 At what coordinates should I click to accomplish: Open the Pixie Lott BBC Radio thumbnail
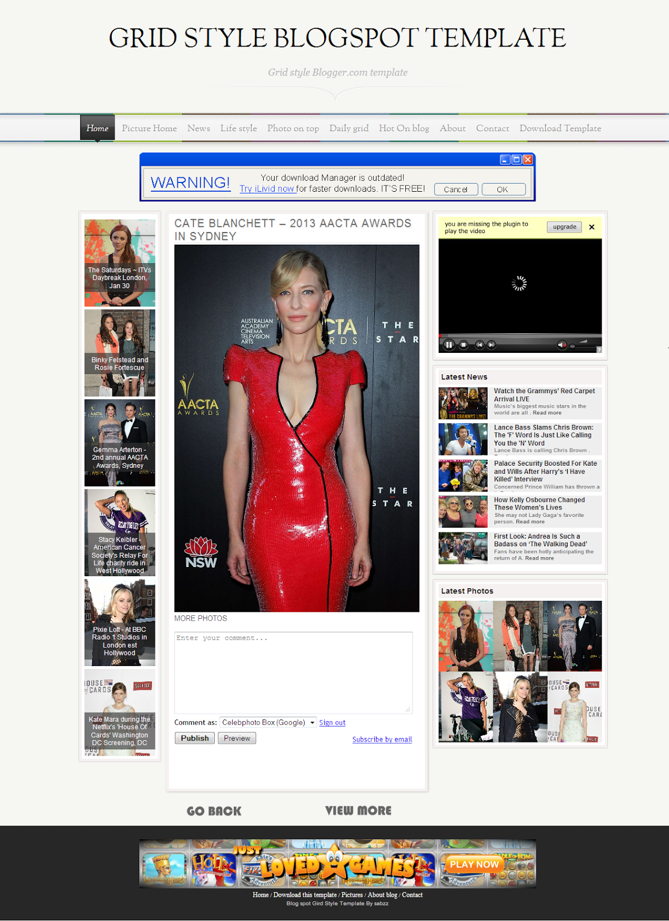click(120, 622)
